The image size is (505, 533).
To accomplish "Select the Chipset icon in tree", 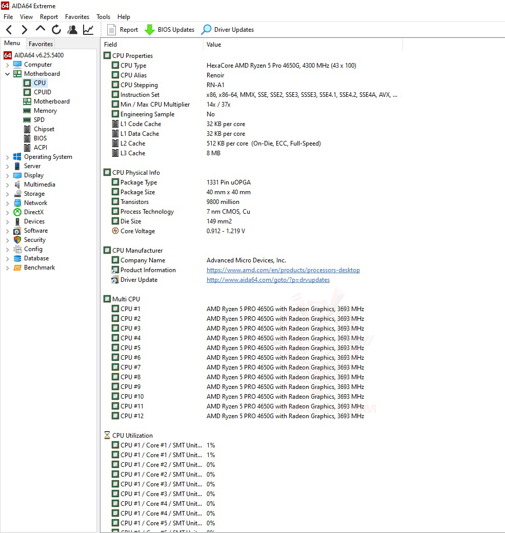I will pos(27,129).
